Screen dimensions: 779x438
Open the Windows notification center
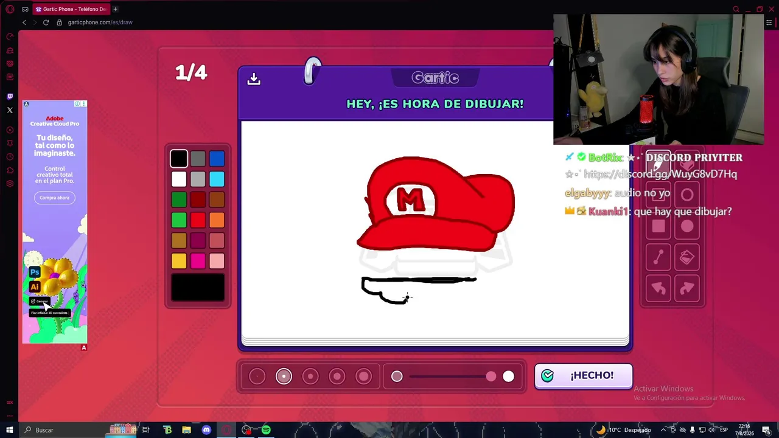pyautogui.click(x=765, y=430)
